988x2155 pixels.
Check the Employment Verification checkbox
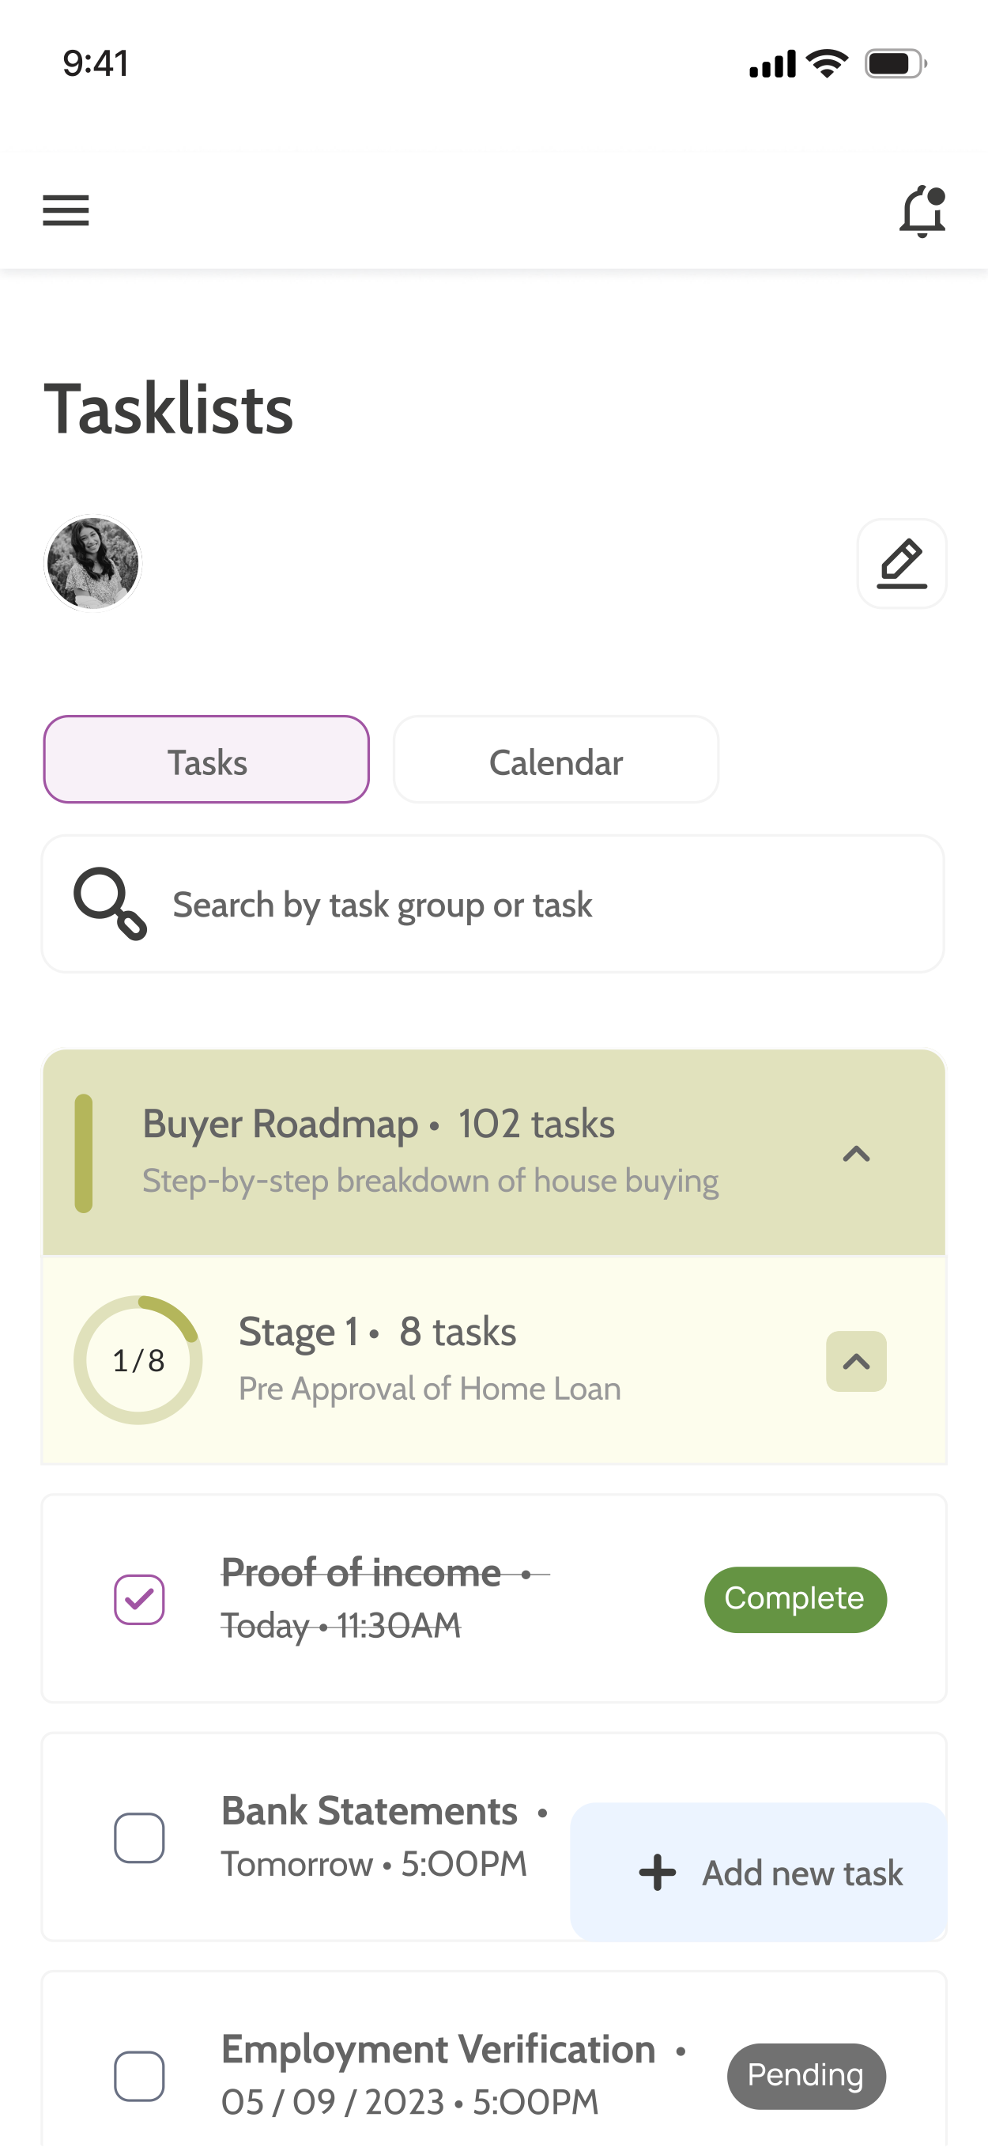coord(139,2076)
